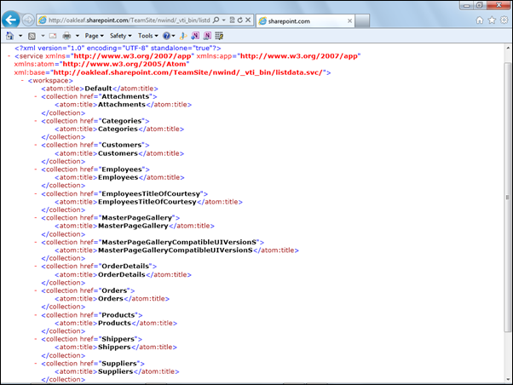Open the Tools gear icon at top right
Screen dimensions: 513x385
(x=504, y=19)
